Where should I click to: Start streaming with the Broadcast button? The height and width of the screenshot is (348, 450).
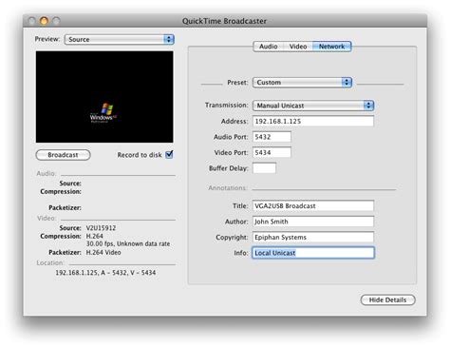(63, 155)
